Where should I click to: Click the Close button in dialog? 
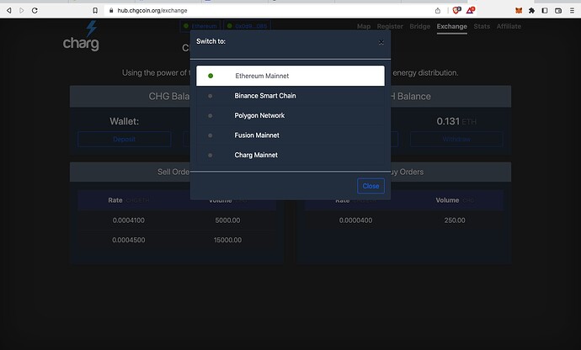point(370,186)
